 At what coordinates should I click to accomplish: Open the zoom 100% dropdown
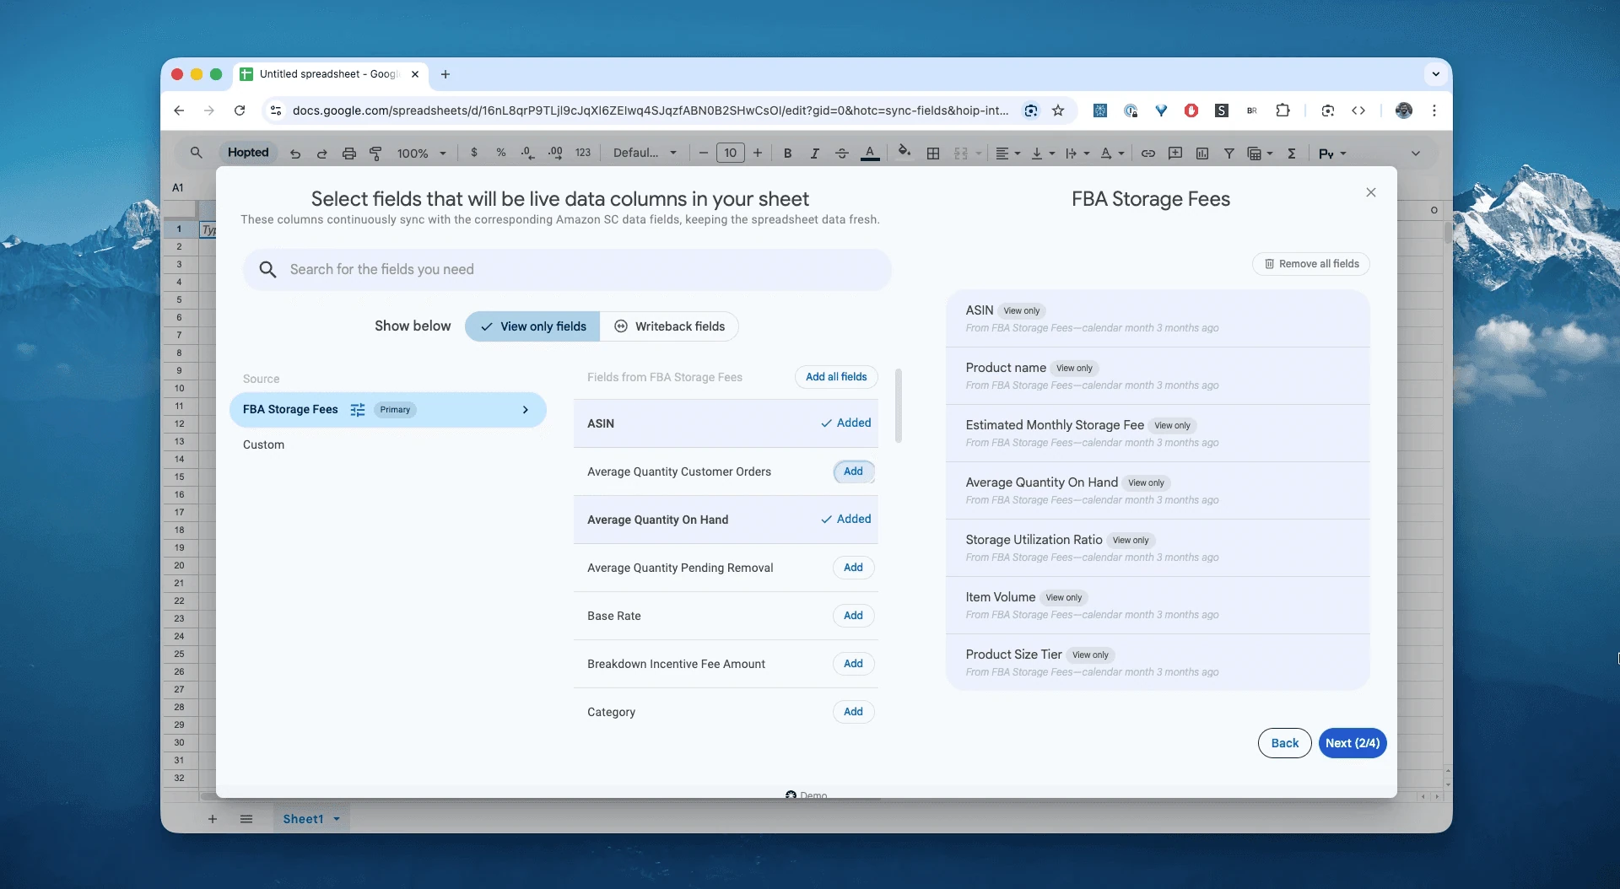(x=422, y=154)
